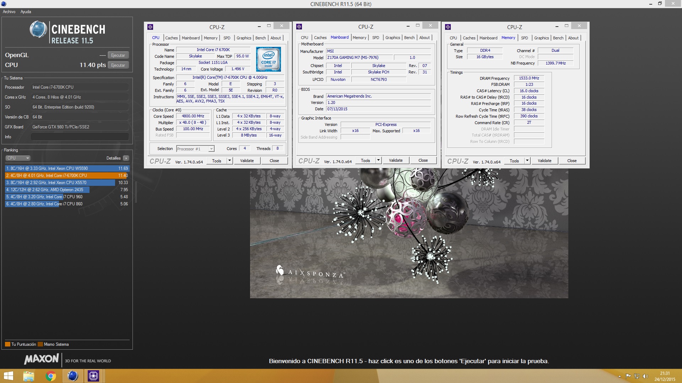Select ranking entry Xeon CPU W5590
This screenshot has height=383, width=682.
click(67, 168)
